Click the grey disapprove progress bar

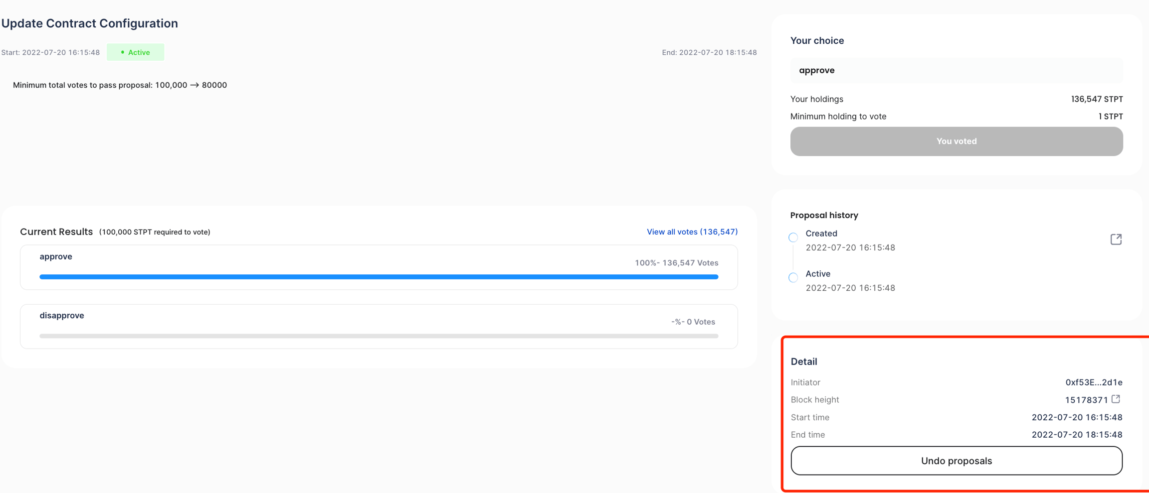pos(379,336)
